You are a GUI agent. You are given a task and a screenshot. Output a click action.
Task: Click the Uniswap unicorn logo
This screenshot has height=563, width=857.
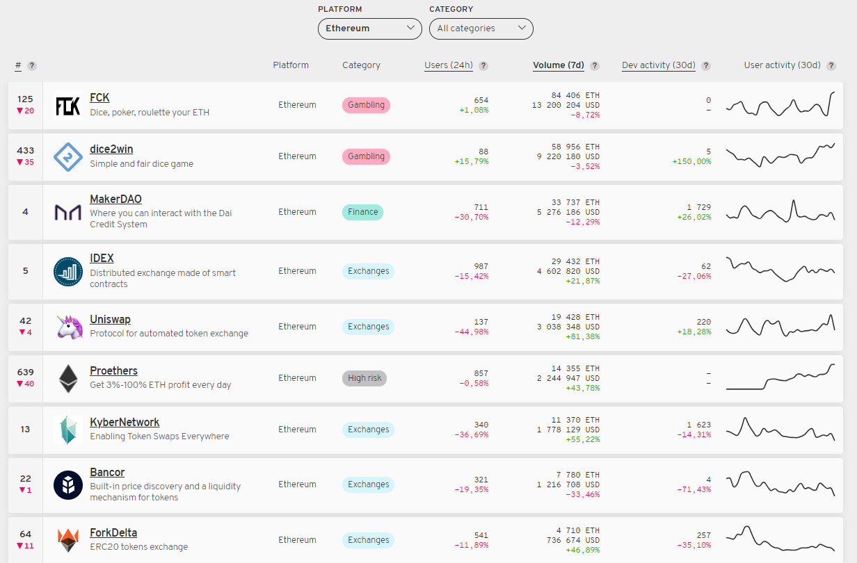pyautogui.click(x=67, y=327)
